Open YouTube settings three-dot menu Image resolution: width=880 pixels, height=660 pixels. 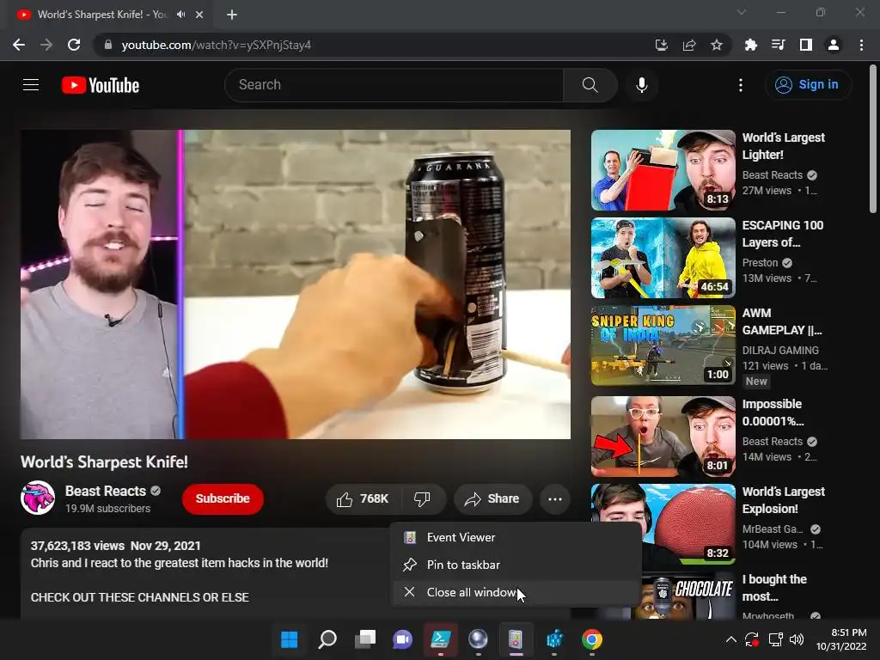pyautogui.click(x=740, y=85)
